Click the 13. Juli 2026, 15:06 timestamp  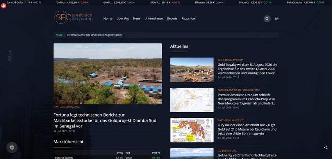pos(228,108)
